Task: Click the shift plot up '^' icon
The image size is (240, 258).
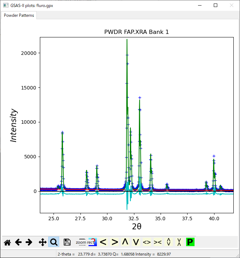Action: coord(125,242)
